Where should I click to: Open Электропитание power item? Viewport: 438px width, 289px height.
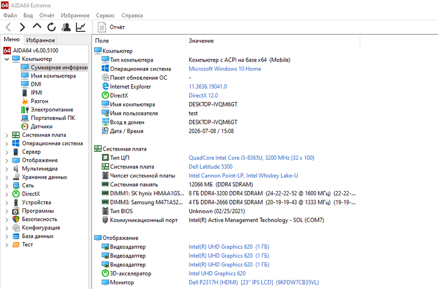click(52, 109)
